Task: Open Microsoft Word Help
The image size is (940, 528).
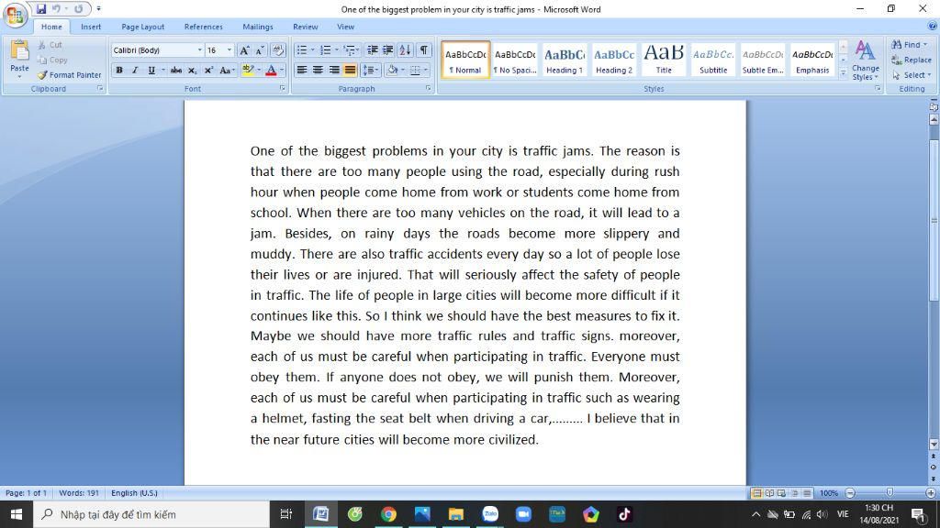Action: pos(933,26)
